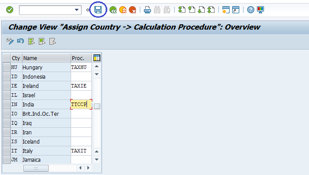Click the green checkmark Enter icon
Viewport: 309px width, 175px height.
(10, 10)
